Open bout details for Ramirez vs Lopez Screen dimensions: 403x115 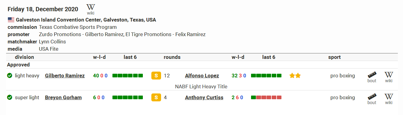pos(372,77)
